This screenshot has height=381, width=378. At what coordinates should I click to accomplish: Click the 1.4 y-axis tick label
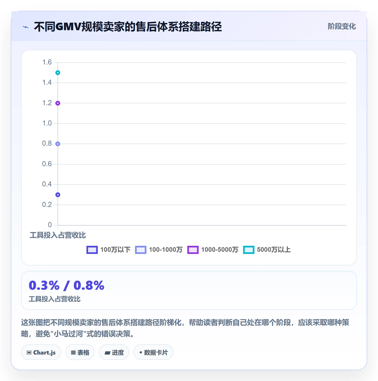coord(47,83)
